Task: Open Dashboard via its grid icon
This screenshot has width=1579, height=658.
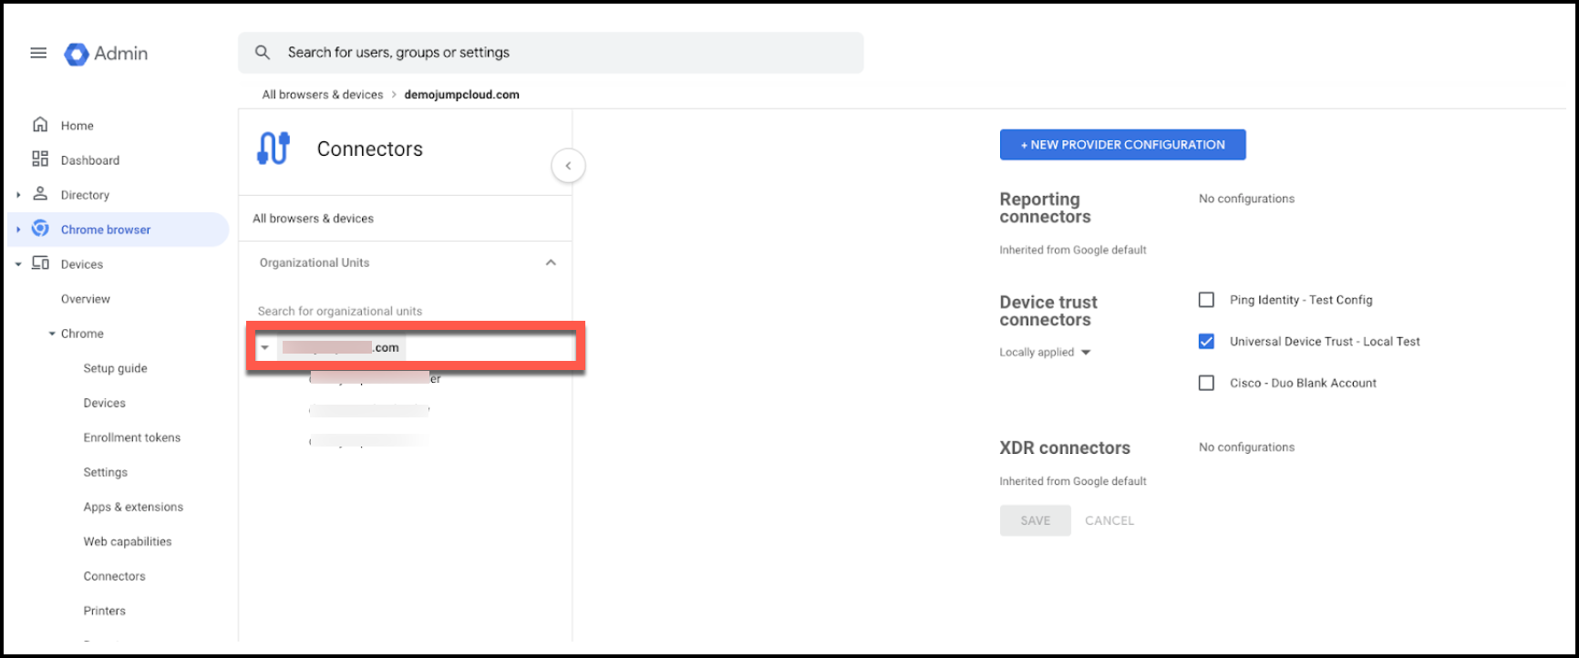Action: (40, 159)
